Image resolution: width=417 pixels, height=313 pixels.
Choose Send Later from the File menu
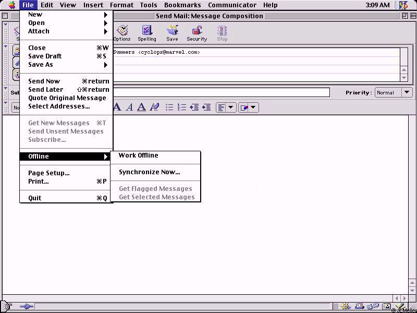point(67,89)
